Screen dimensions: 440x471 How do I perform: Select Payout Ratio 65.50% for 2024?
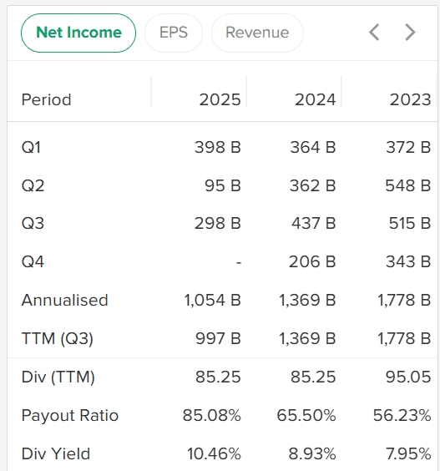coord(306,415)
